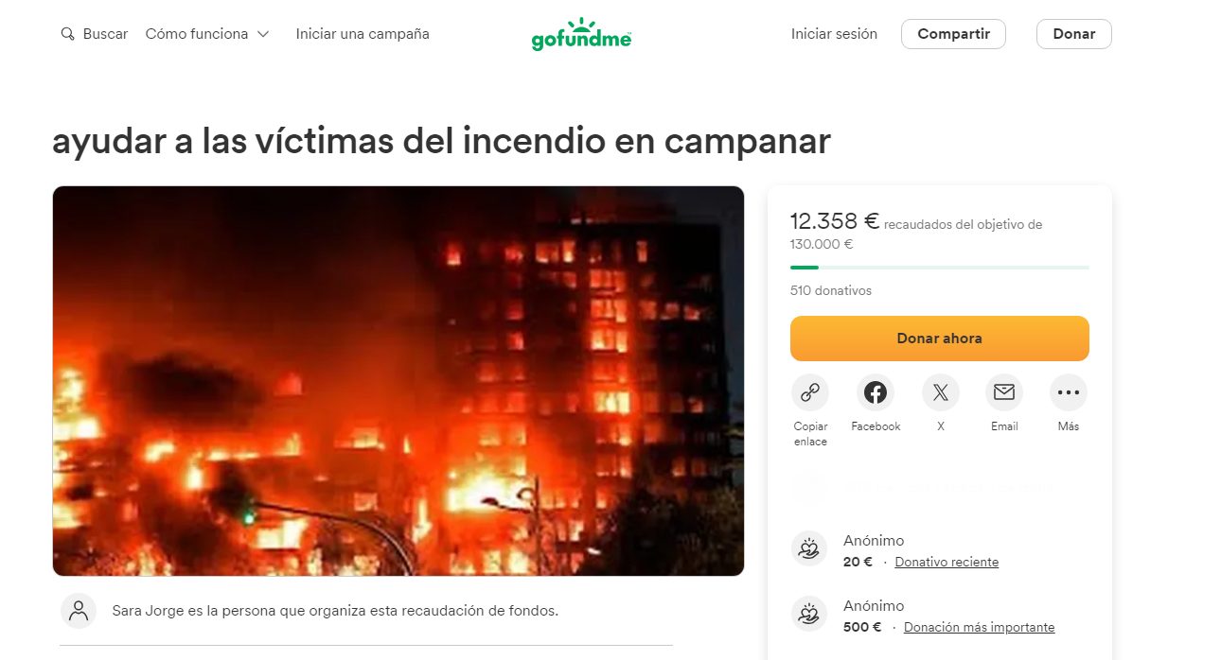Click the gofundme logo
Viewport: 1221px width, 660px height.
pos(581,34)
